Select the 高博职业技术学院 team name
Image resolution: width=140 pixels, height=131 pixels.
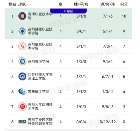[40, 16]
